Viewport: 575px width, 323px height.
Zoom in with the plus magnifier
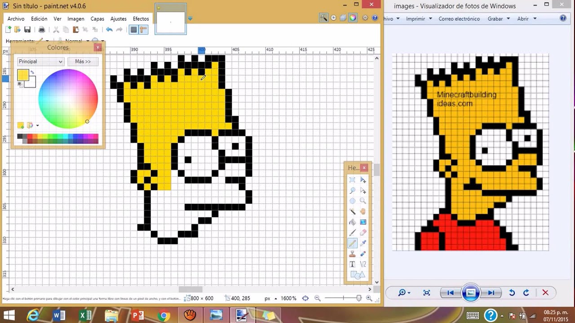pyautogui.click(x=369, y=298)
